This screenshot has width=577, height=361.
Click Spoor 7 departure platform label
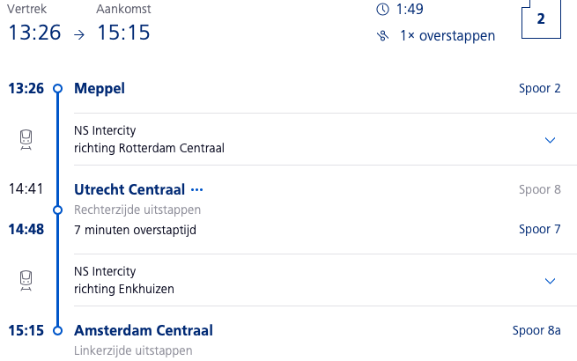(x=540, y=229)
